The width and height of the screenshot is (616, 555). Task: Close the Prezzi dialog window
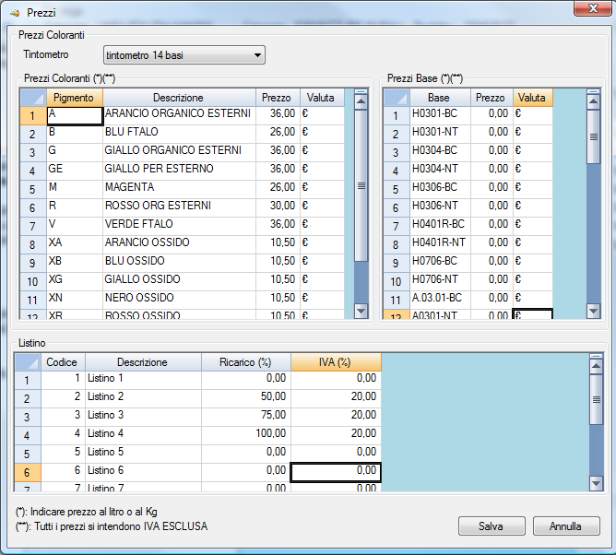[x=593, y=8]
